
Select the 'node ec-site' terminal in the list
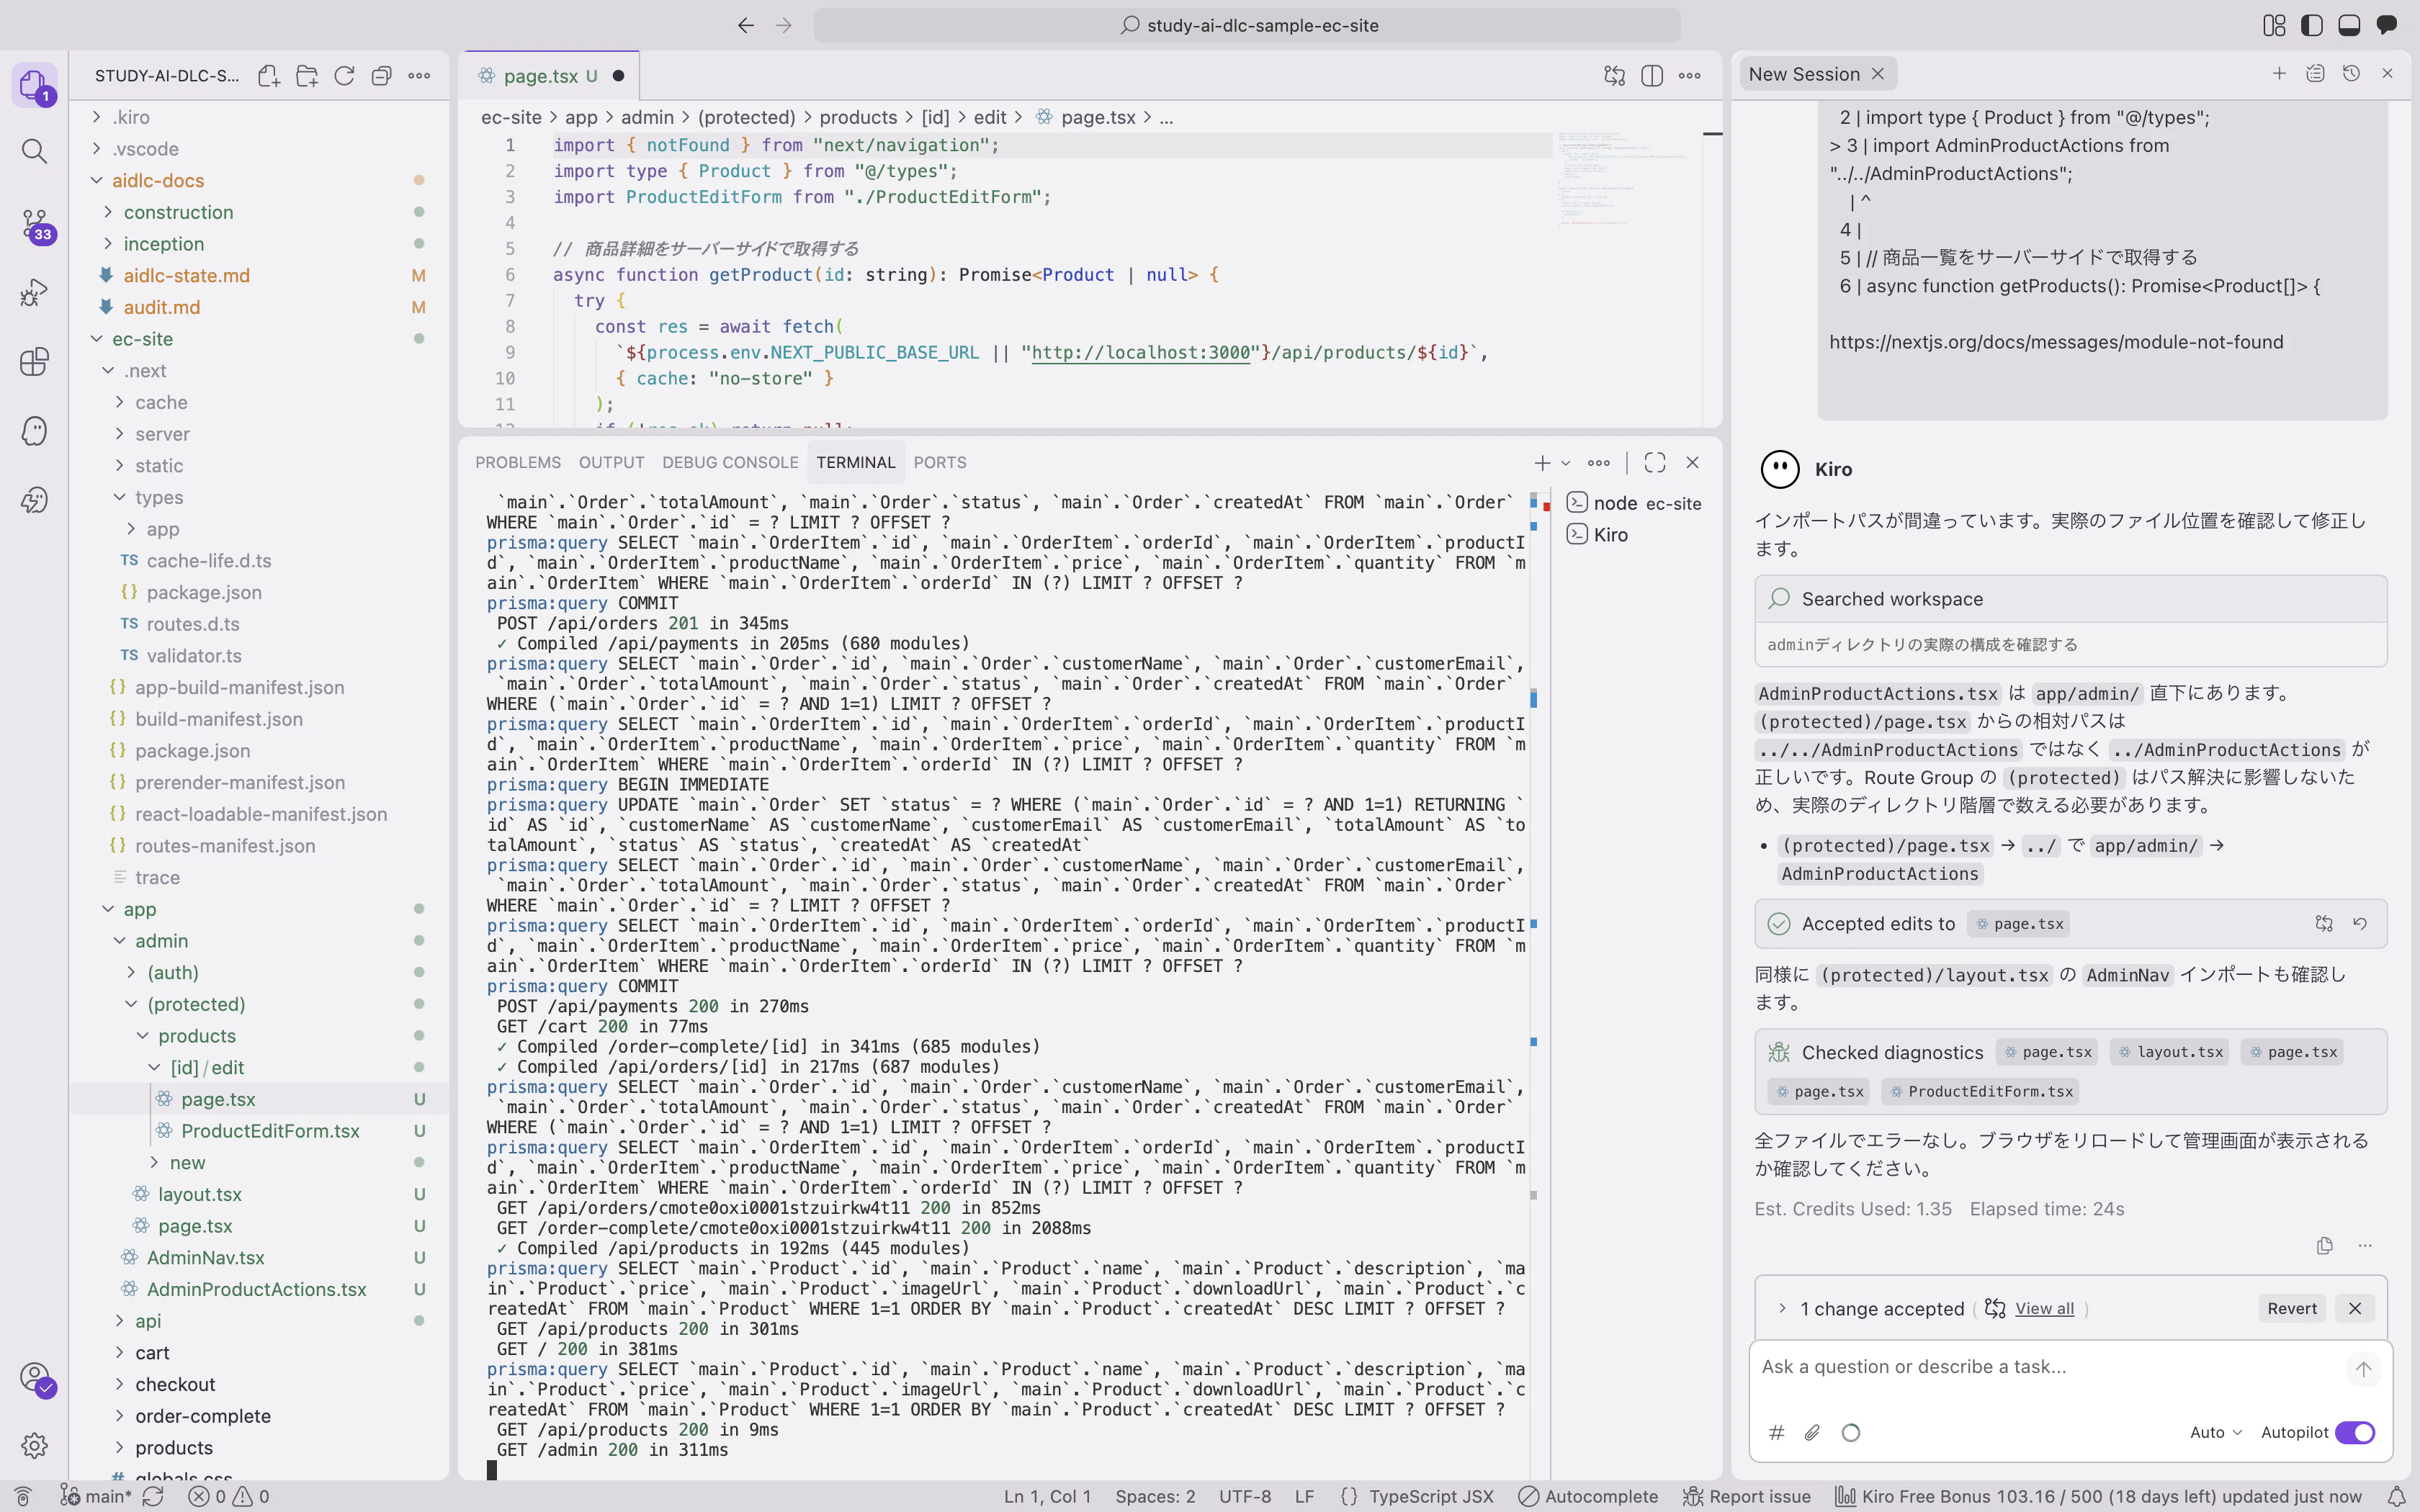pos(1634,503)
